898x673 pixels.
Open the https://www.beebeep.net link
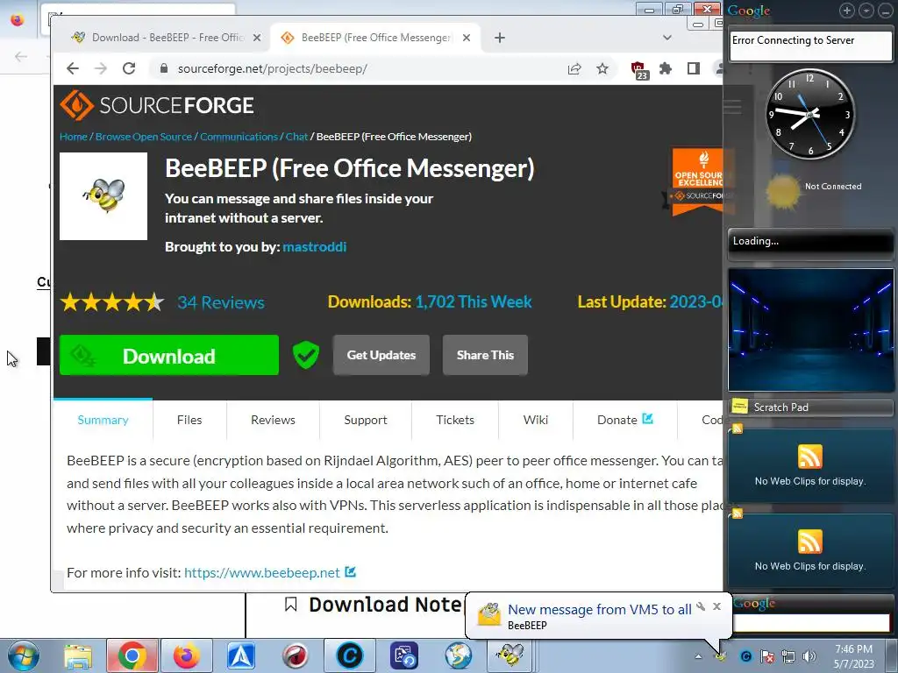pos(261,573)
